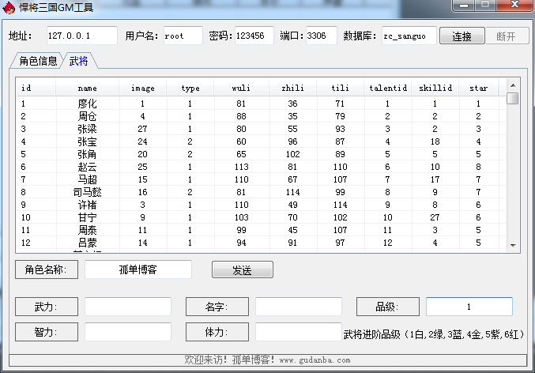
Task: Select the row named 张角
Action: (x=261, y=154)
